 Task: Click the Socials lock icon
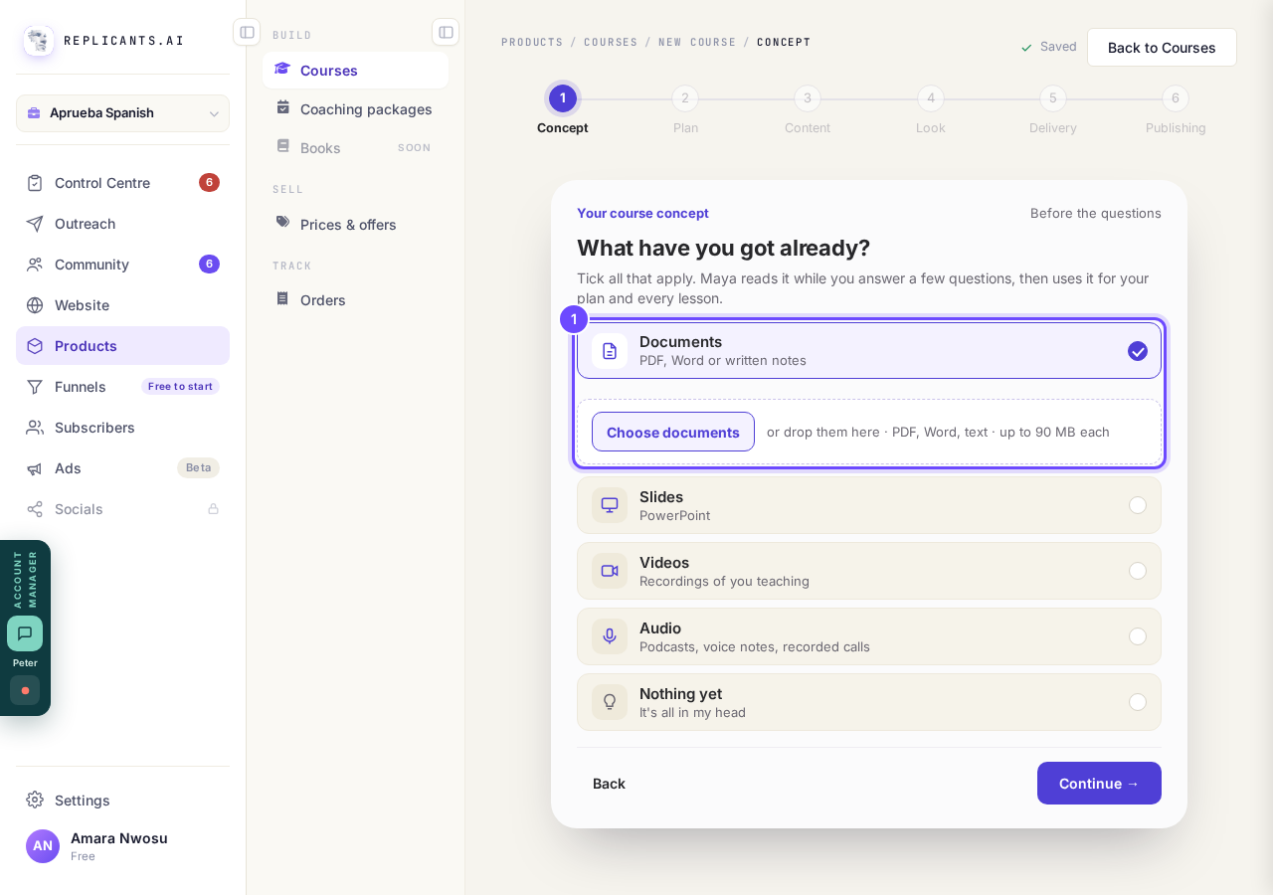(x=213, y=509)
